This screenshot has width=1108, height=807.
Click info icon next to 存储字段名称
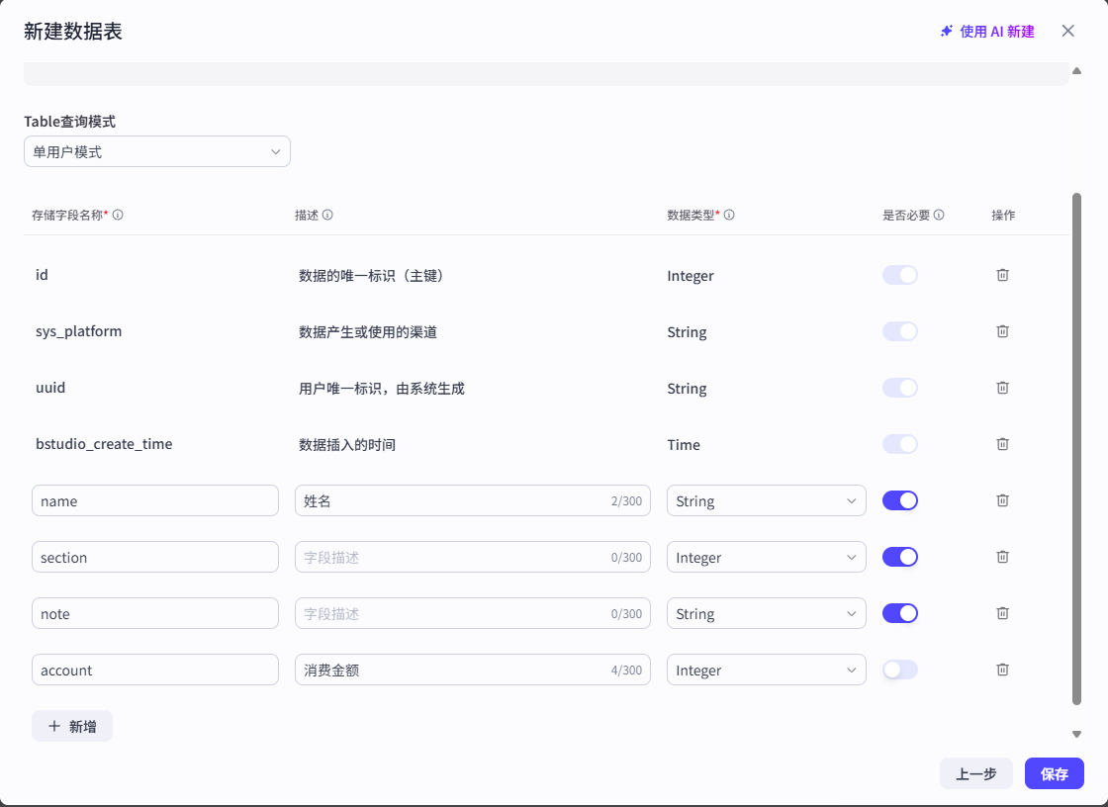pos(118,215)
